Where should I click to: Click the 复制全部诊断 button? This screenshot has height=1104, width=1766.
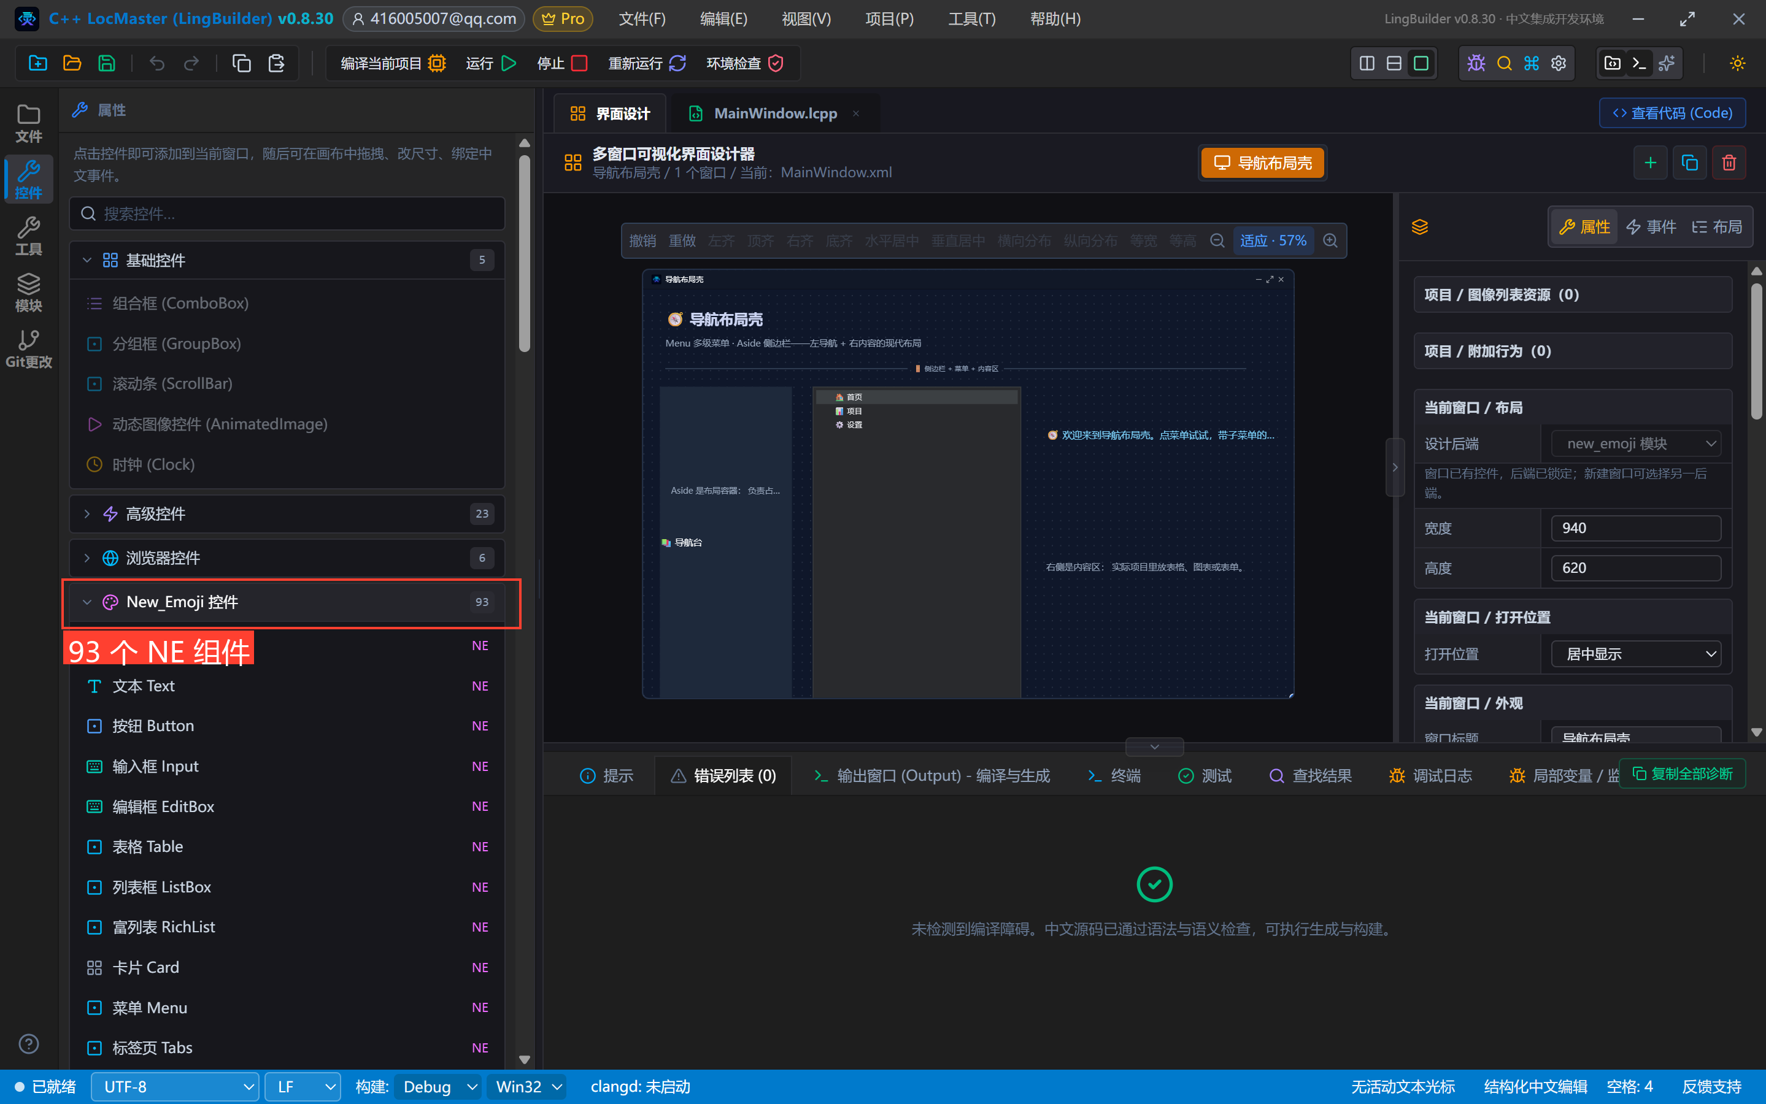1681,774
